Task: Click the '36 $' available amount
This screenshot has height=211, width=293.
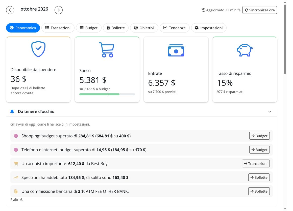Action: [x=18, y=79]
